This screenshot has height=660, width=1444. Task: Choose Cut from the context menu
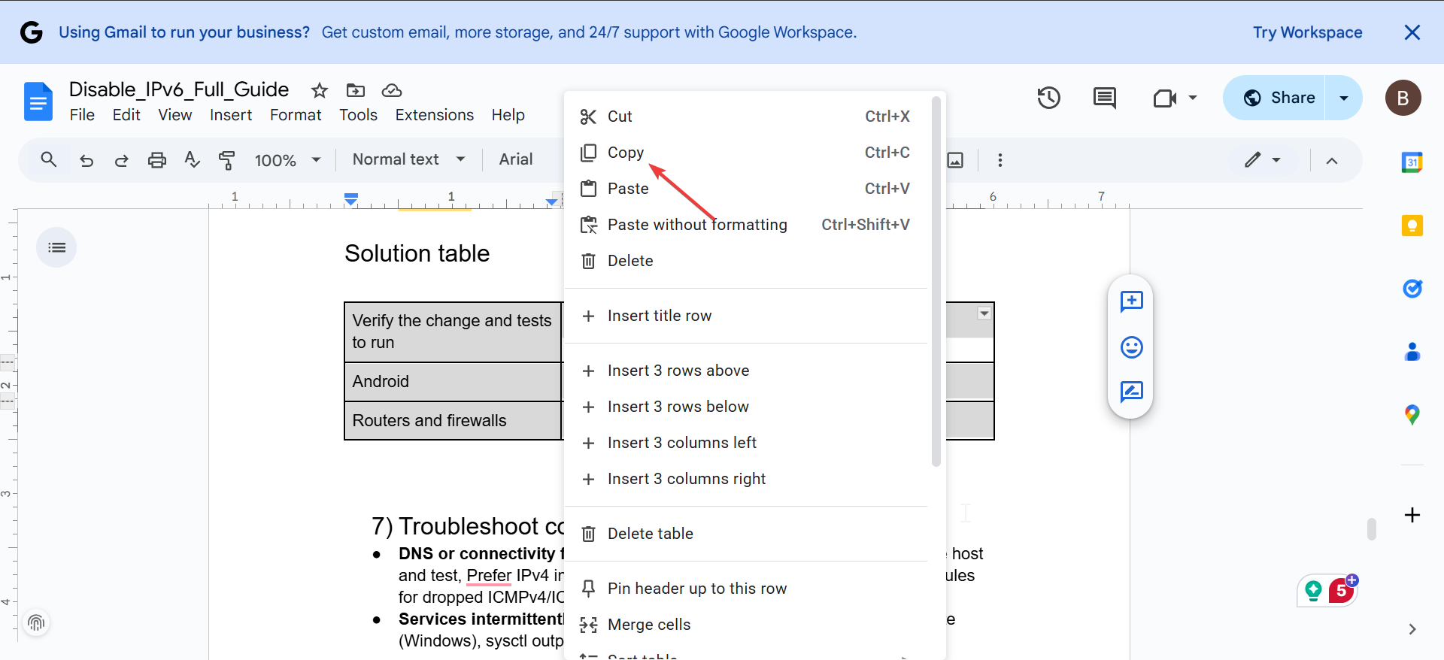(745, 117)
